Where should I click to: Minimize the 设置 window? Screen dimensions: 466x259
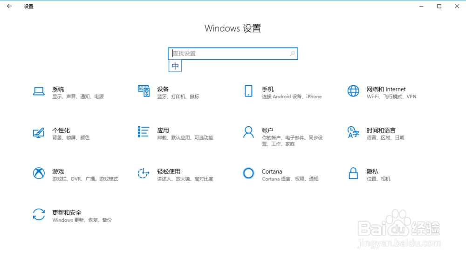click(421, 6)
